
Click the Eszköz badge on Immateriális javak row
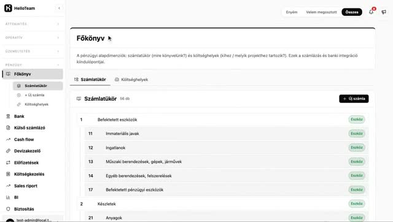click(x=357, y=134)
